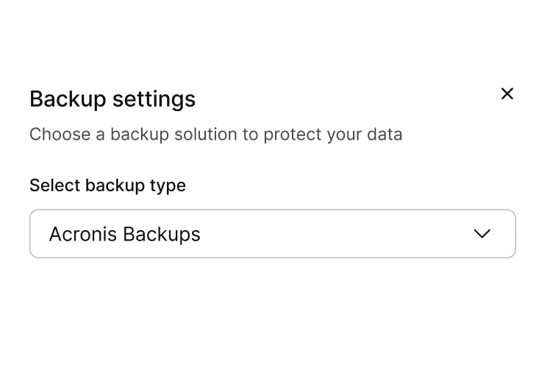This screenshot has width=547, height=370.
Task: Dismiss the dialog with the X icon
Action: pyautogui.click(x=507, y=94)
